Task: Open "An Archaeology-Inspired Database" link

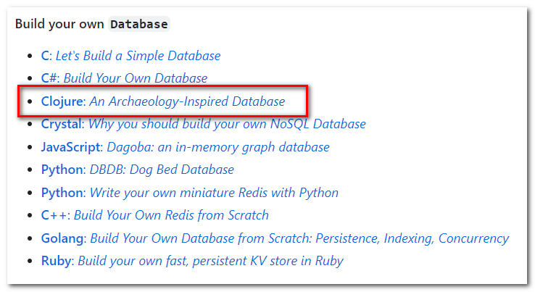Action: pyautogui.click(x=187, y=101)
